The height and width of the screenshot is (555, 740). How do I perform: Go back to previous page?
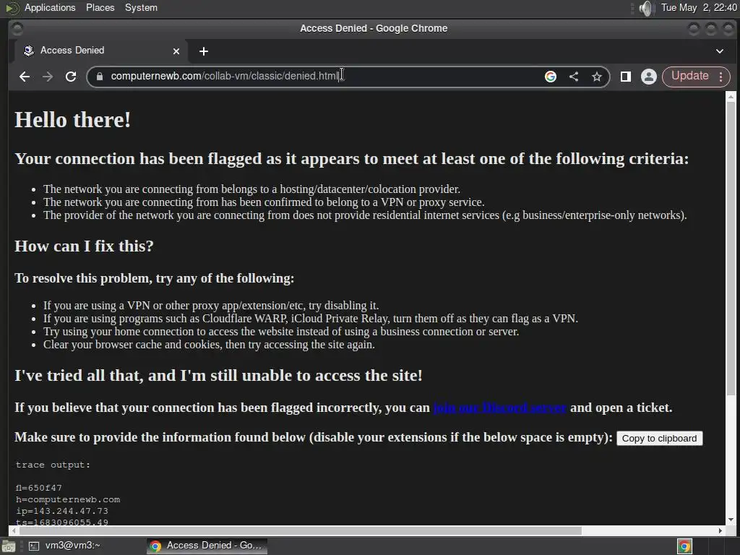25,77
